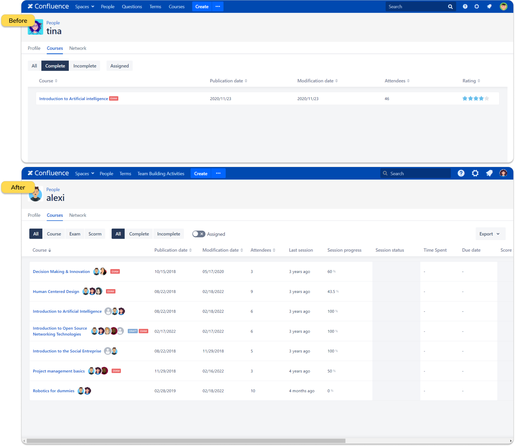This screenshot has width=515, height=446.
Task: Click the user avatar in the Before navbar
Action: pos(503,7)
